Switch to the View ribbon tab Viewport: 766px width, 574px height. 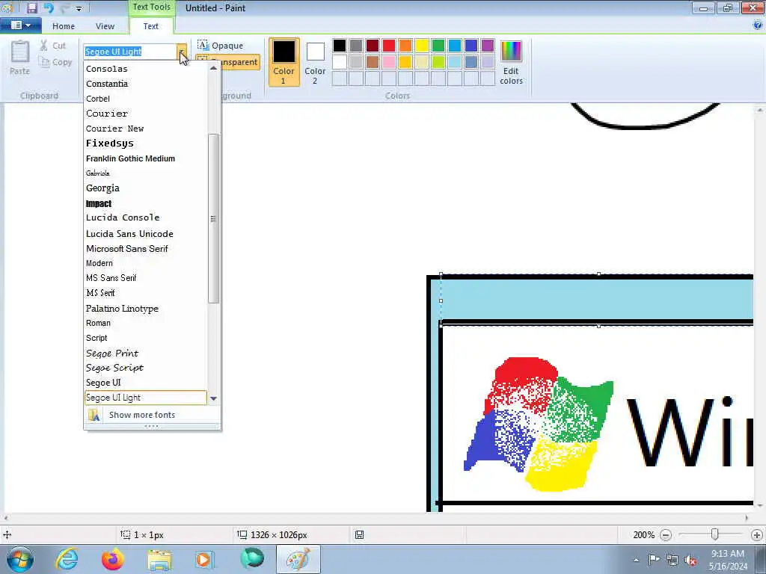[105, 26]
